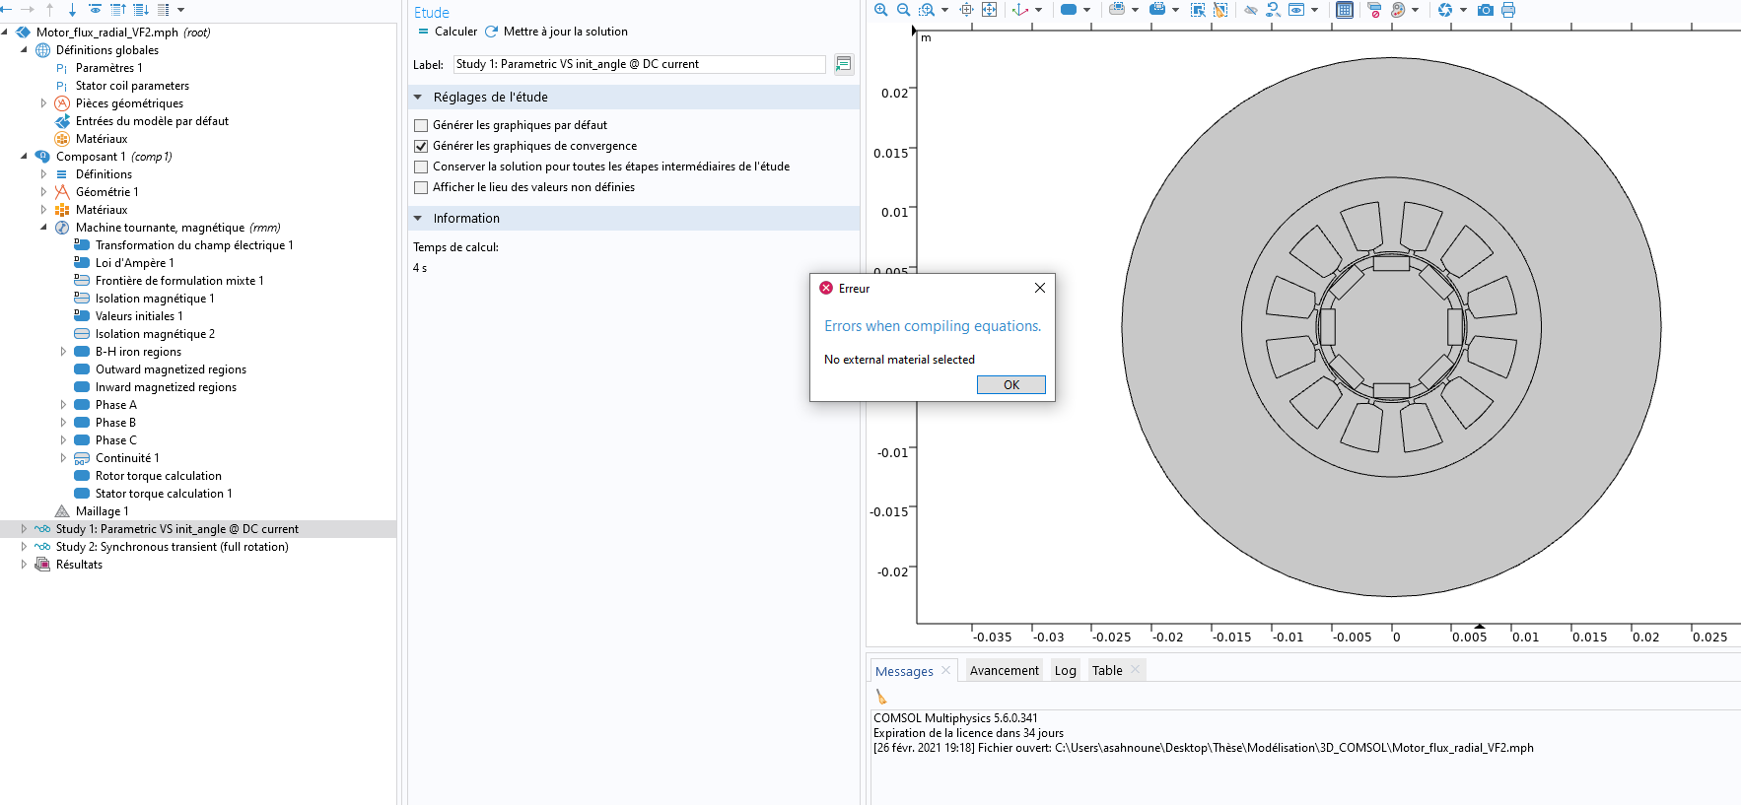Click the Calculer button

pyautogui.click(x=448, y=32)
